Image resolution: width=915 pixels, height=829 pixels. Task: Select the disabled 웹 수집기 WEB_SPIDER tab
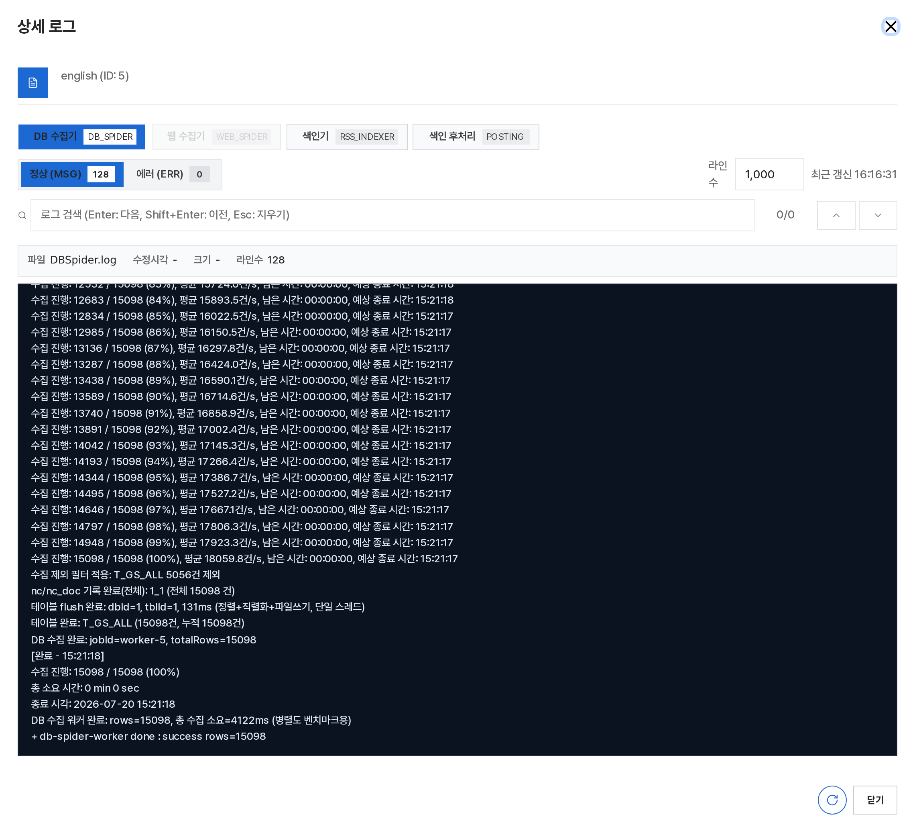(216, 137)
